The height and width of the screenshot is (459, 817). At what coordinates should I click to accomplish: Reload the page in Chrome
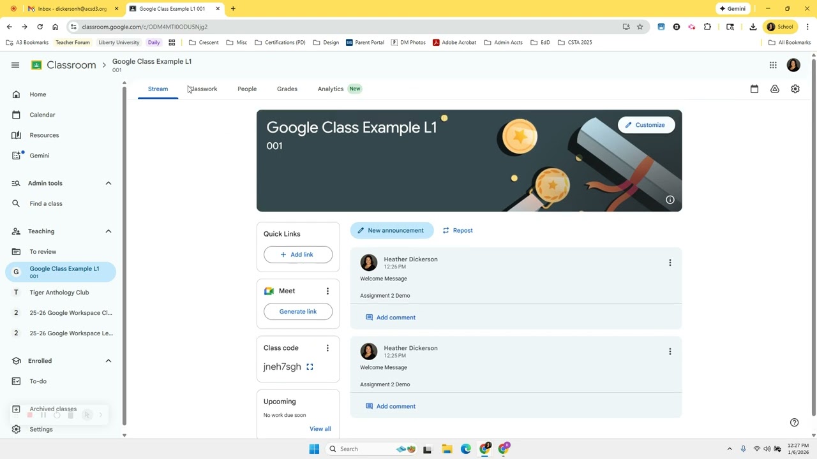40,27
